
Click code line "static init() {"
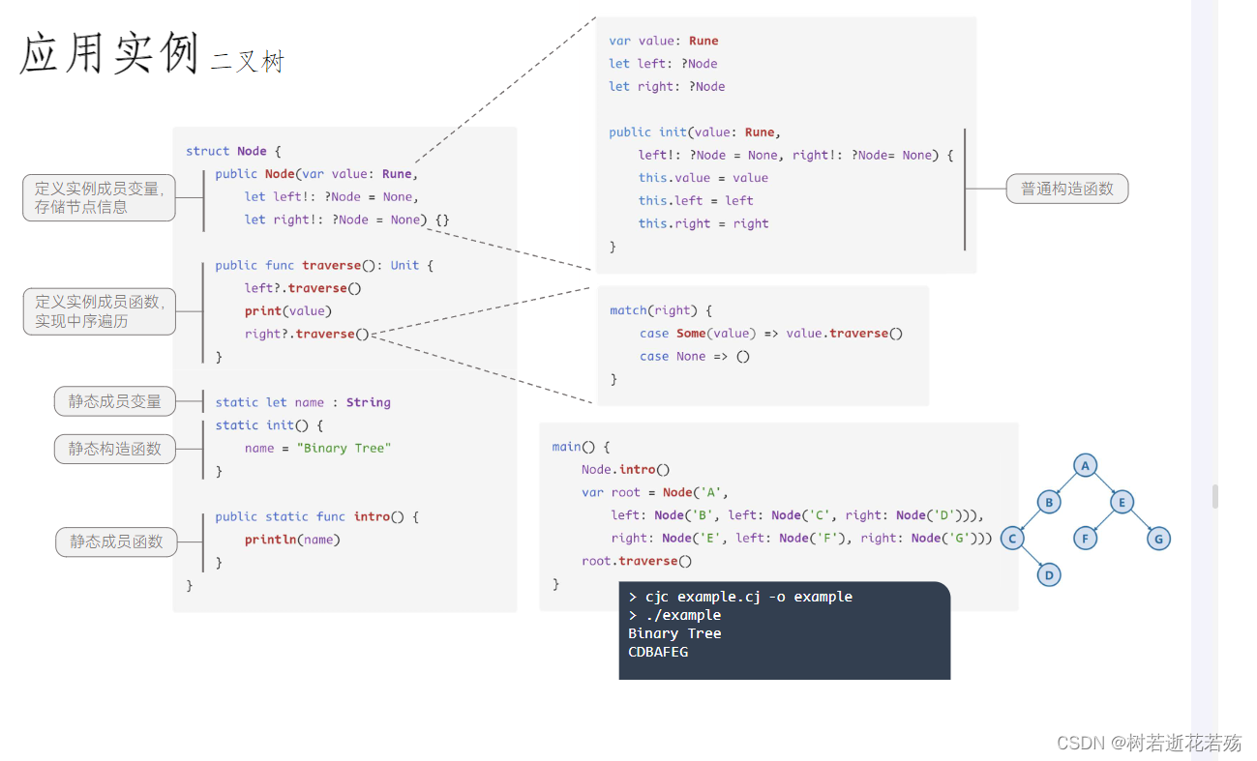point(269,425)
